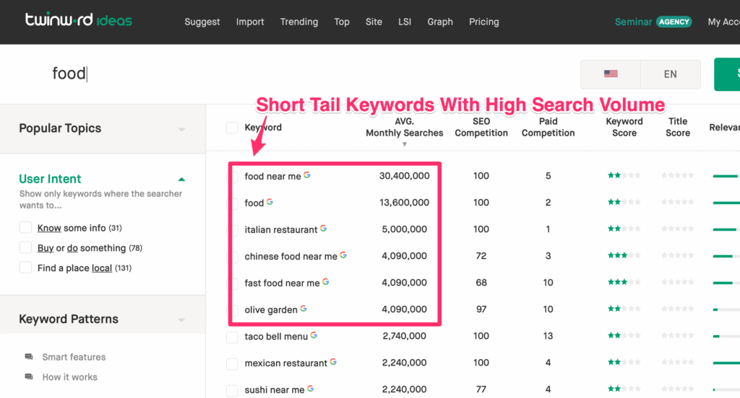
Task: Select the mexican restaurant row checkbox
Action: click(x=232, y=364)
